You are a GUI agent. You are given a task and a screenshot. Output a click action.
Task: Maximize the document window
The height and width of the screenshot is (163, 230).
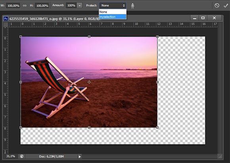(203, 18)
